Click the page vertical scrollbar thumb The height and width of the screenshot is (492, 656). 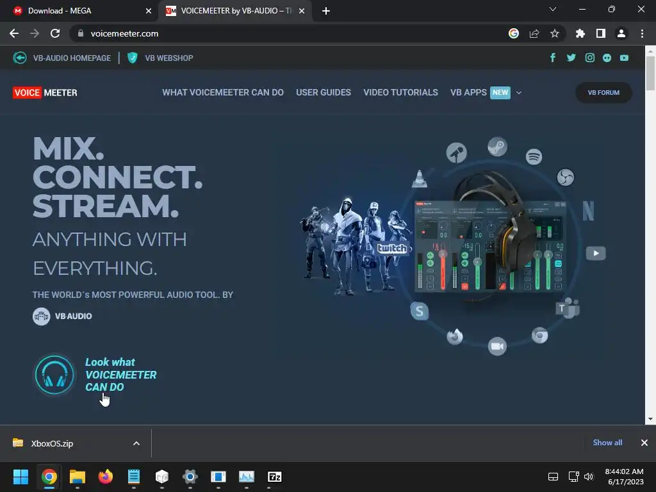coord(650,73)
